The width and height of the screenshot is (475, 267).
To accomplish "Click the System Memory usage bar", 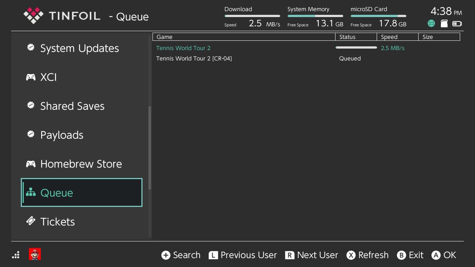I will (315, 16).
